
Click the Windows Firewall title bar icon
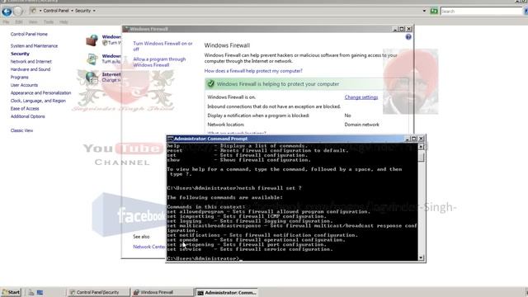126,29
